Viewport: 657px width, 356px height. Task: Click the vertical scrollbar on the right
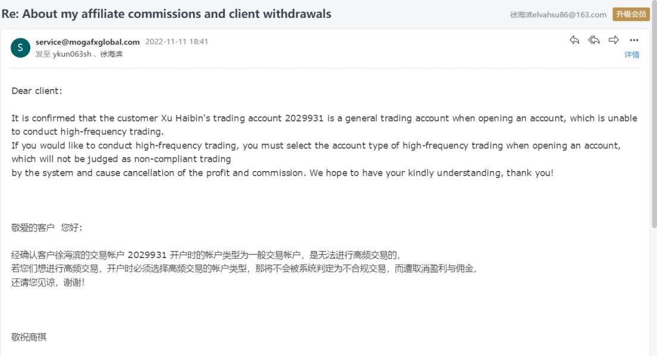pyautogui.click(x=653, y=119)
